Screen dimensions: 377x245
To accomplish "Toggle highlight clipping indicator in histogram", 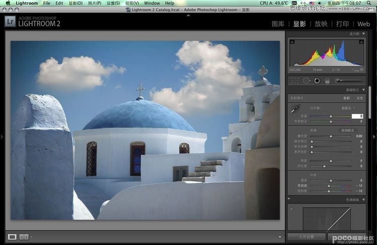I will click(x=361, y=43).
